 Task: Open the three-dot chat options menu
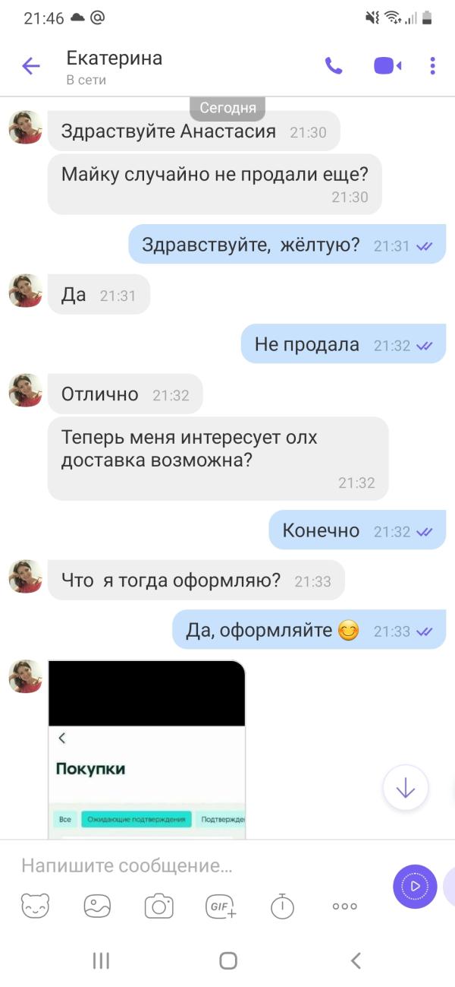pyautogui.click(x=432, y=66)
